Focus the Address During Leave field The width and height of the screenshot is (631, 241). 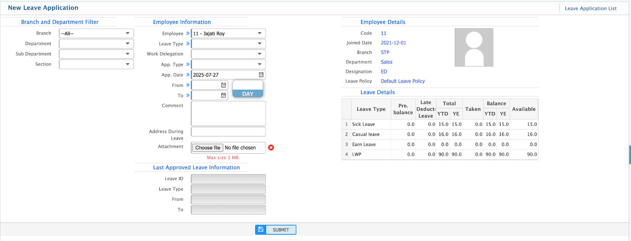pos(228,132)
